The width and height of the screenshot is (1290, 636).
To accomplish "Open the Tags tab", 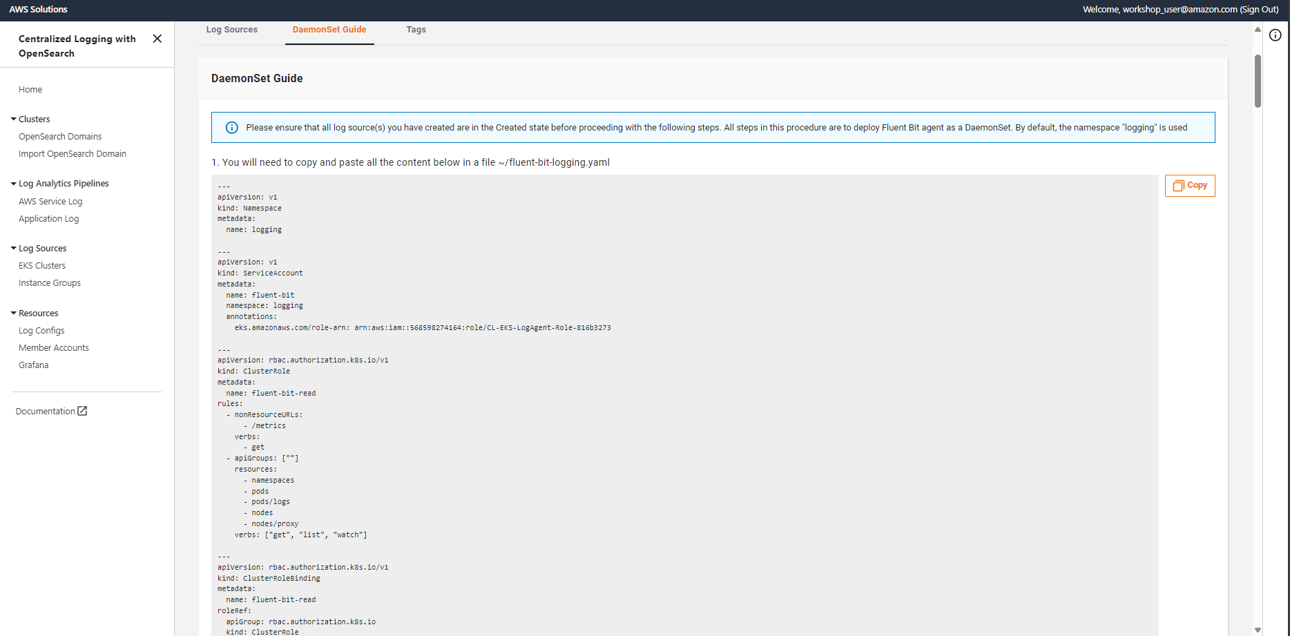I will tap(416, 30).
